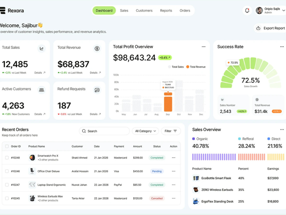Open the All Category dropdown
Screen dimensions: 286x215
tap(145, 131)
